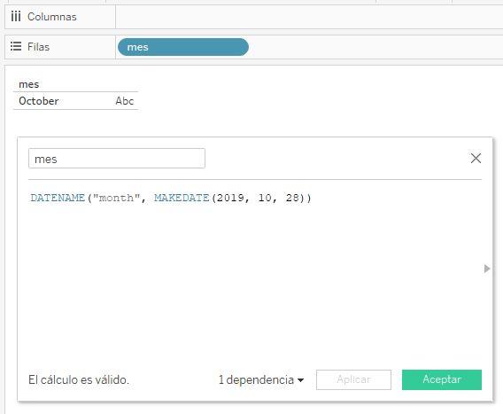
Task: Click the "month" string in formula
Action: [x=116, y=198]
